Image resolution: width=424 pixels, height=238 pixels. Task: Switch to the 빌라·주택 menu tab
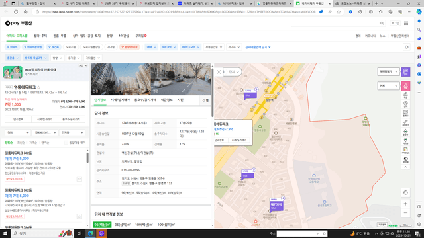pos(40,36)
